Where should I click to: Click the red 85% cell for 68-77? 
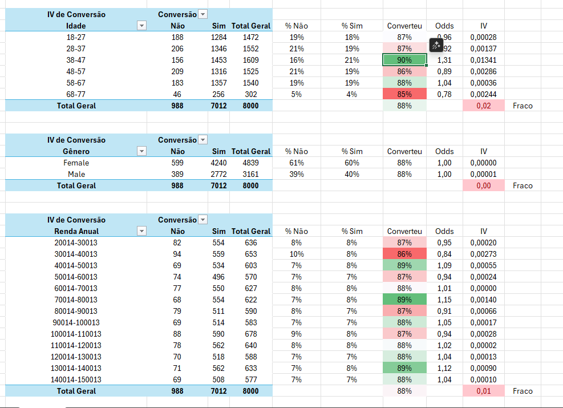click(404, 94)
